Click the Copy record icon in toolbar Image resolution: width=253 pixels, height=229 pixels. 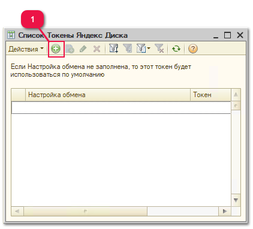tap(70, 49)
